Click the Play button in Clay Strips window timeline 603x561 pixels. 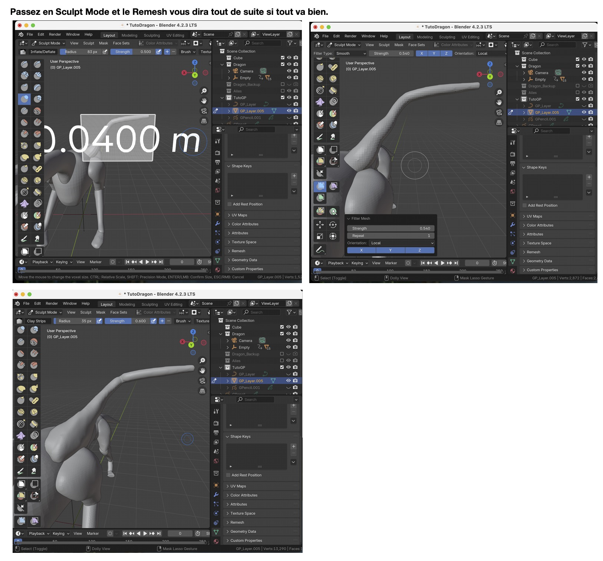145,533
